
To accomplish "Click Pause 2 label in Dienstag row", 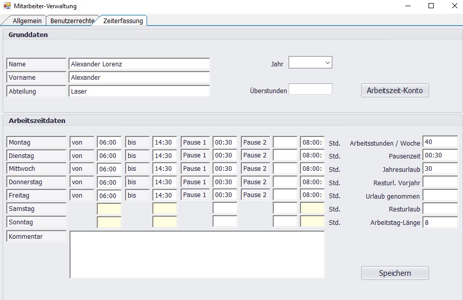I will [x=255, y=155].
